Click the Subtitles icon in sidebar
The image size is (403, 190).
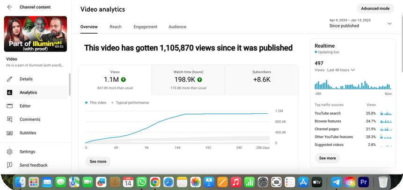[x=9, y=133]
